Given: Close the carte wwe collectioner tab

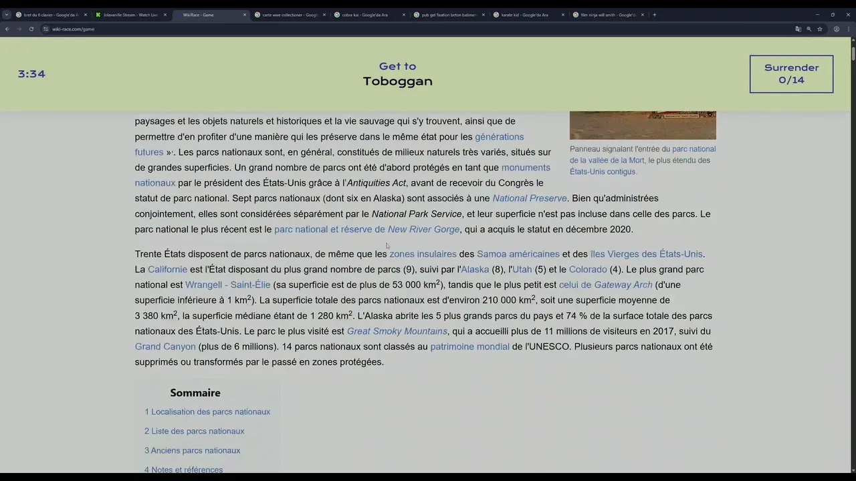Looking at the screenshot, I should tap(324, 15).
